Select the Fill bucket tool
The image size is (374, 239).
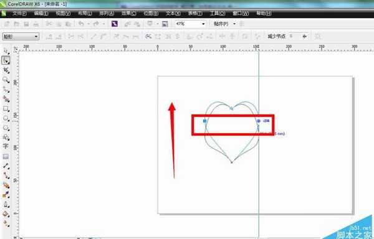(6, 214)
